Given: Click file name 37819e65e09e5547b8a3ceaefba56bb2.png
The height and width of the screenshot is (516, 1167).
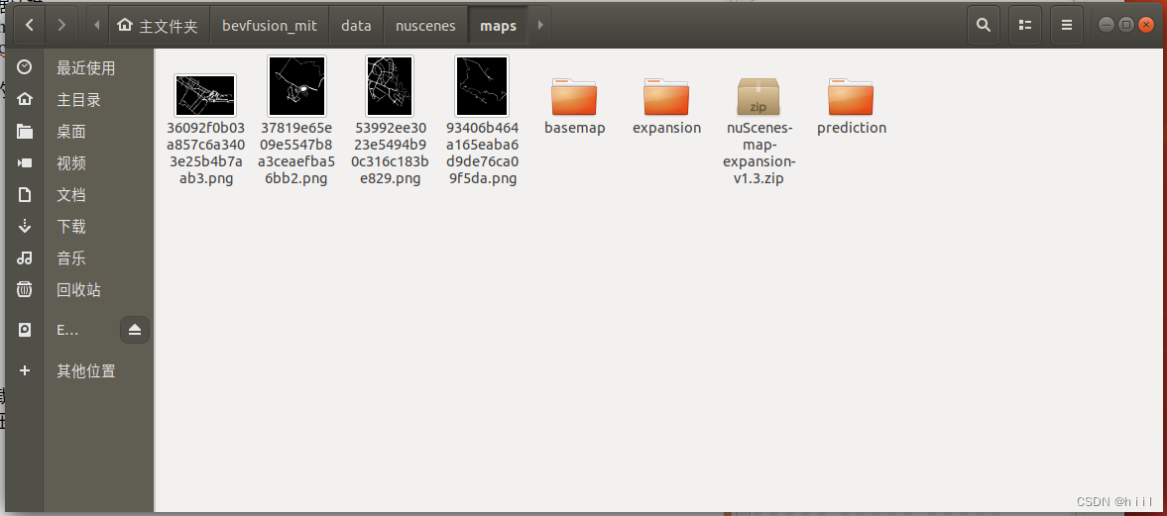Looking at the screenshot, I should (297, 154).
